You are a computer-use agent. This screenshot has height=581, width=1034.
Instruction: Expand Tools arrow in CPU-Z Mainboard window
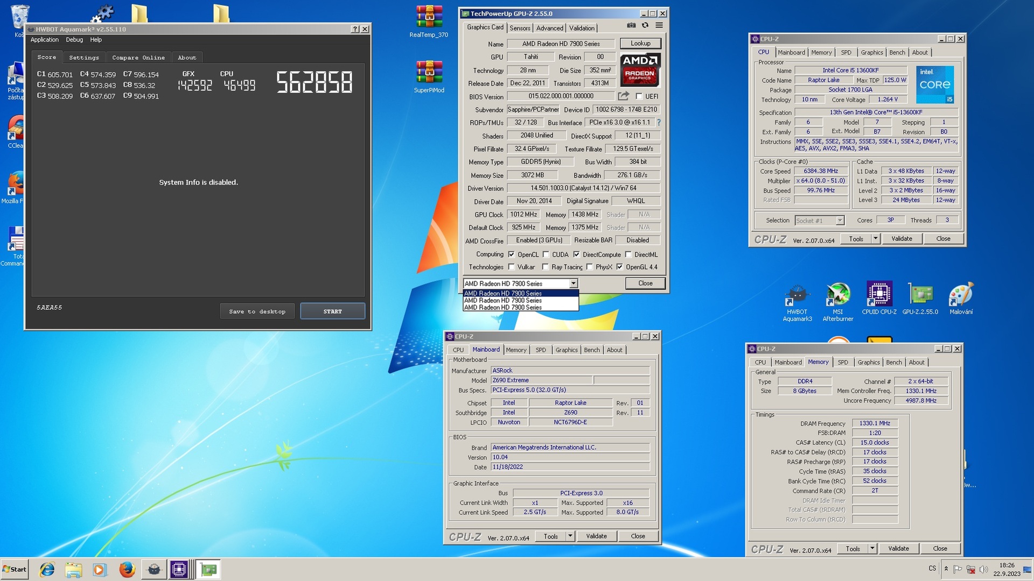click(x=570, y=536)
